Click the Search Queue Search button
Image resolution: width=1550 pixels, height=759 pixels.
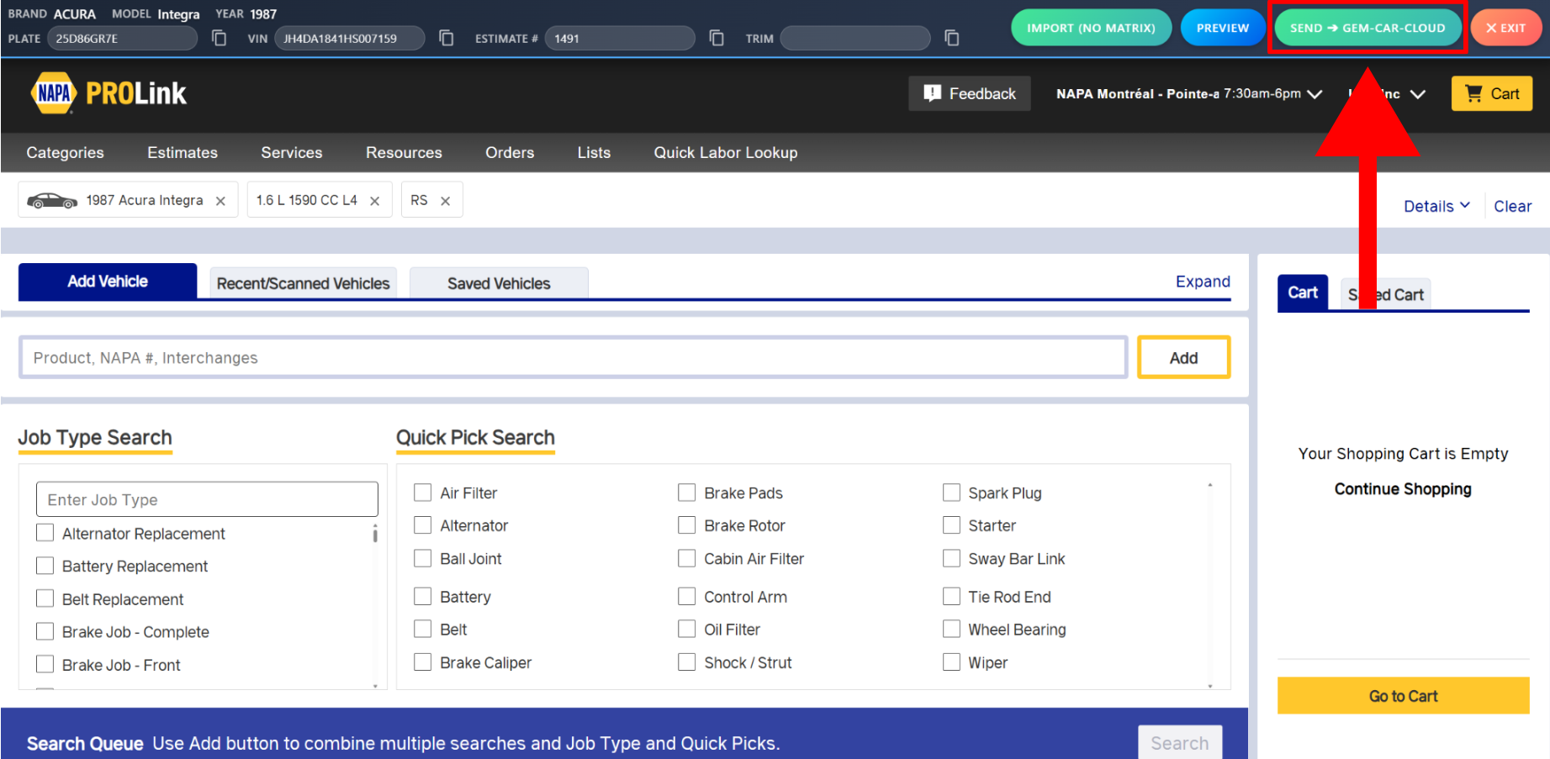[x=1180, y=743]
